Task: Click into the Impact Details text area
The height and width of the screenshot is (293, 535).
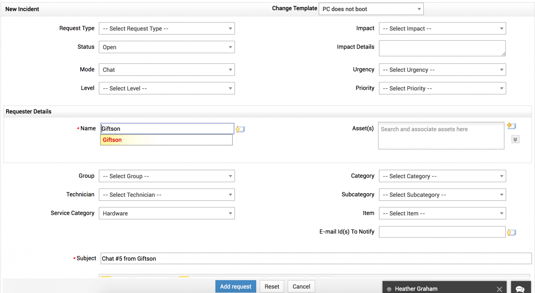Action: pos(442,48)
